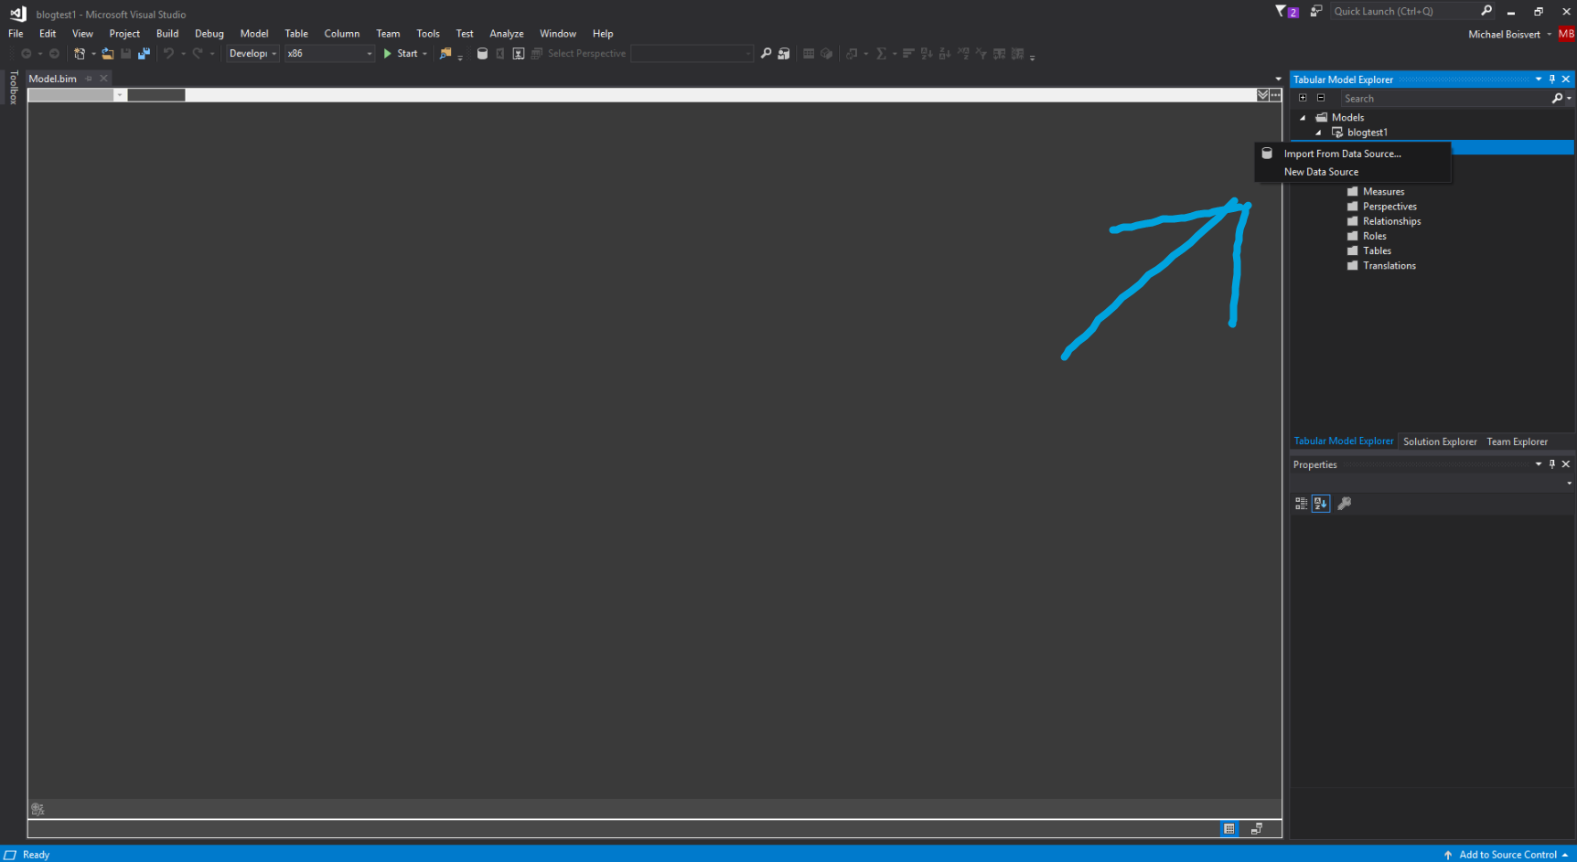
Task: Click the Start debugging button
Action: click(401, 54)
